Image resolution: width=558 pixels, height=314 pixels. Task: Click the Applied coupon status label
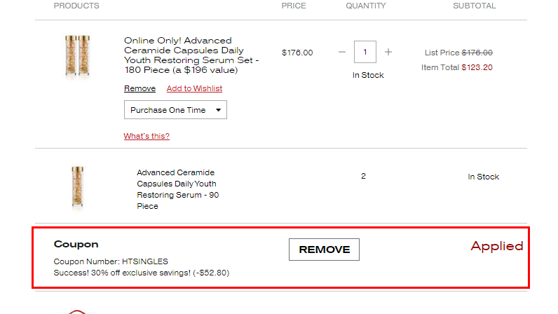(x=496, y=246)
